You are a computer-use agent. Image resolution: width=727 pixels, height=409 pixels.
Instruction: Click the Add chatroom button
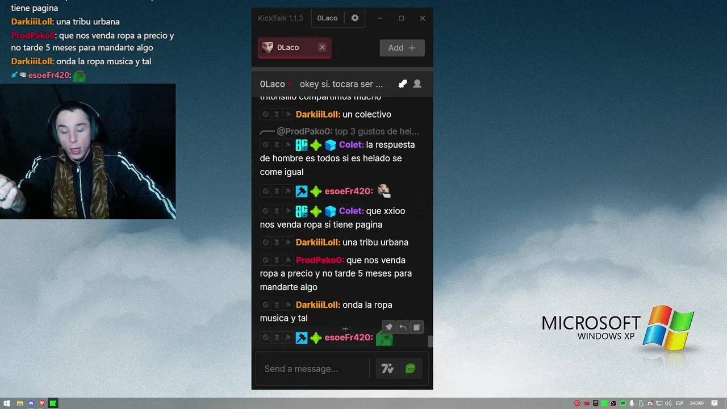402,48
